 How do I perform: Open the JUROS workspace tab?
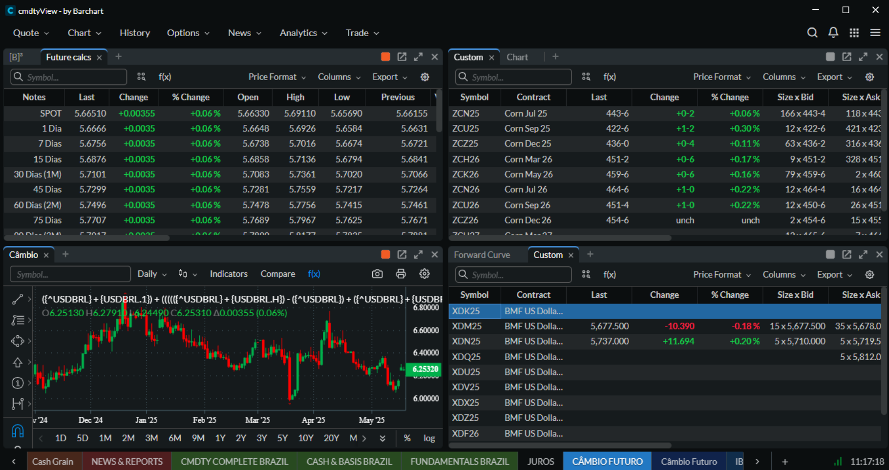click(541, 461)
